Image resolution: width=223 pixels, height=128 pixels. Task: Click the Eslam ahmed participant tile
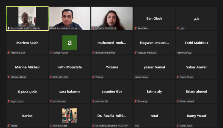click(x=197, y=91)
